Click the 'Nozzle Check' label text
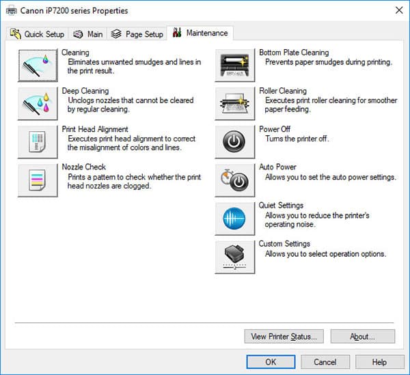 pos(83,167)
